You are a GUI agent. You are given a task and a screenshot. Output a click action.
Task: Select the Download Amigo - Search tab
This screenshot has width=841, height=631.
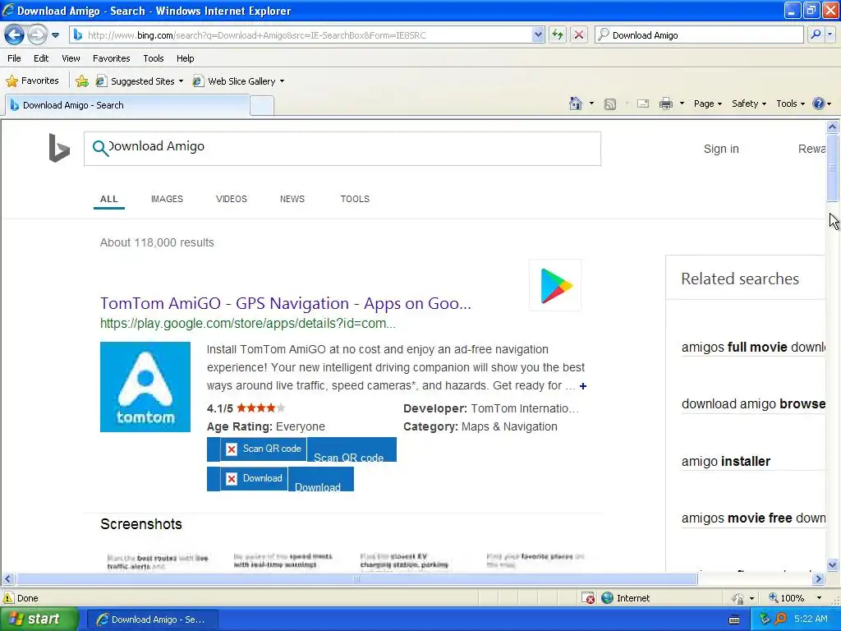click(x=127, y=105)
